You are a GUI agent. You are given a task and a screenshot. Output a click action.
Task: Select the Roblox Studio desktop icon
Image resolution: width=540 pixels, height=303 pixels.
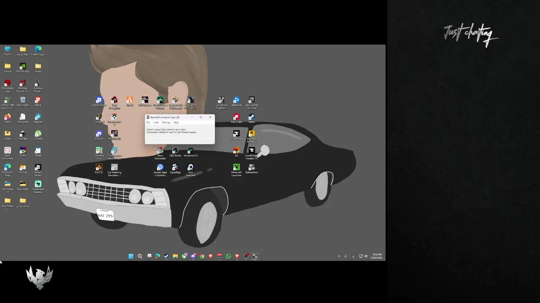tap(38, 170)
